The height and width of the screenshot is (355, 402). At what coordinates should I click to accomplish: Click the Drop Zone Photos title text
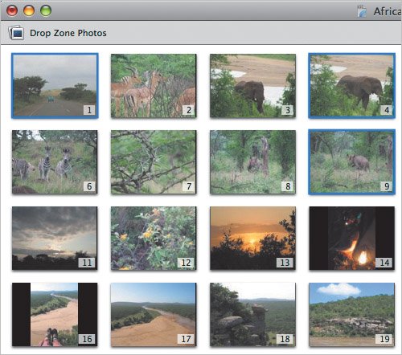click(x=68, y=33)
